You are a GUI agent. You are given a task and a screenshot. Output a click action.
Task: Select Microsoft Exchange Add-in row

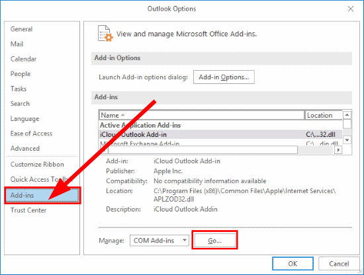(x=220, y=143)
